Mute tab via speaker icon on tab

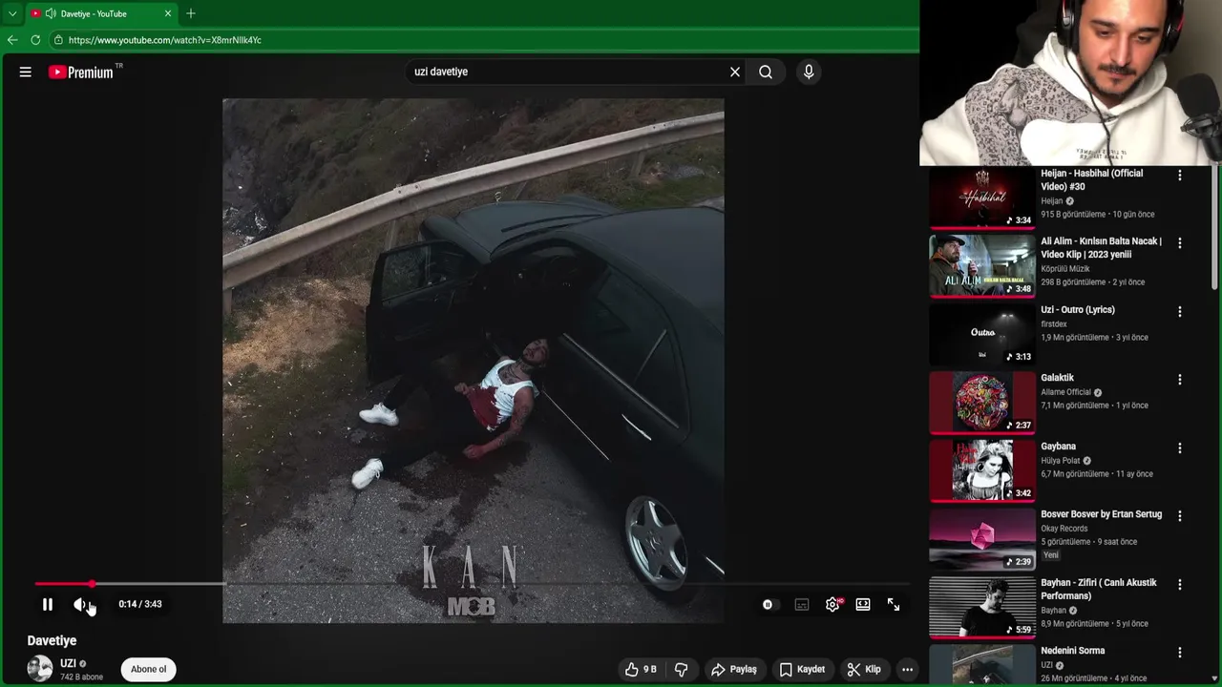coord(51,13)
